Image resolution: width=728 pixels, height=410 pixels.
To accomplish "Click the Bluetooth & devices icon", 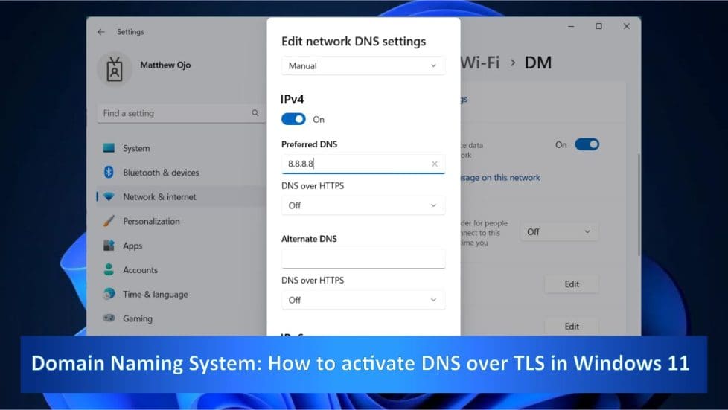I will coord(109,173).
